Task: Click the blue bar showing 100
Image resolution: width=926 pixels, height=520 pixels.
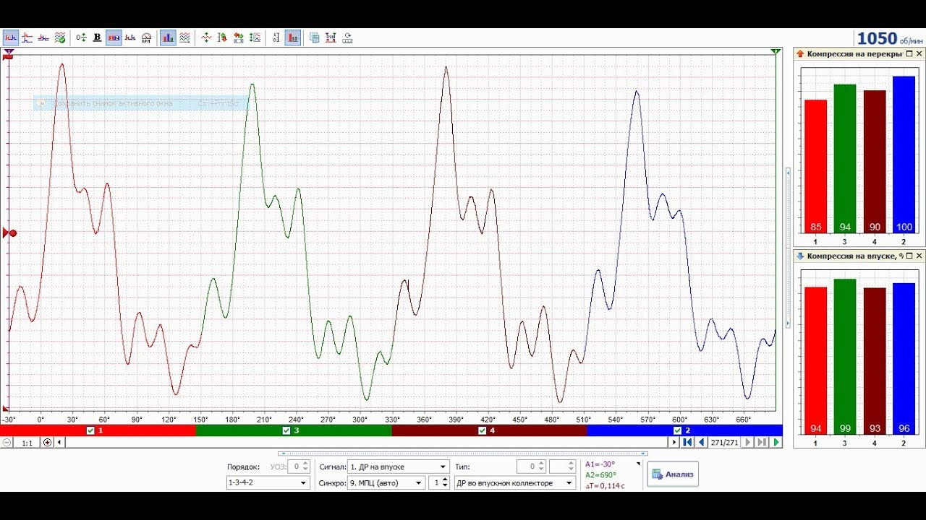Action: [904, 155]
